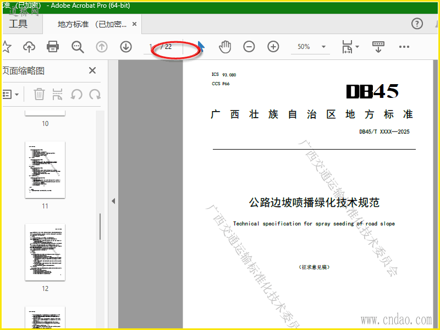Open the 工具 (Tools) tab

point(19,24)
